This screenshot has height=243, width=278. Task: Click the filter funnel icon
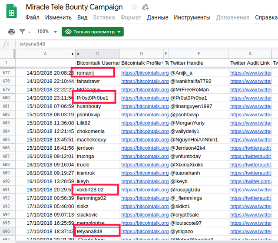(22, 32)
